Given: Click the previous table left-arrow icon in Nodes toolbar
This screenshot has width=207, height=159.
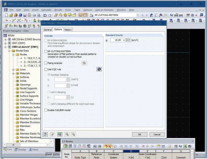Looking at the screenshot, I should [95, 146].
